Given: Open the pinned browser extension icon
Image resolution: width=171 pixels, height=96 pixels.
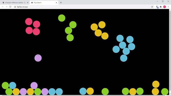Looking at the screenshot, I should pyautogui.click(x=157, y=7).
